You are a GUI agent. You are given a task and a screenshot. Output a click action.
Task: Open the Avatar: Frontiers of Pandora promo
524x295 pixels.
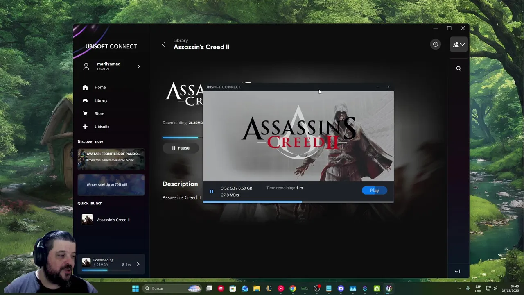111,159
